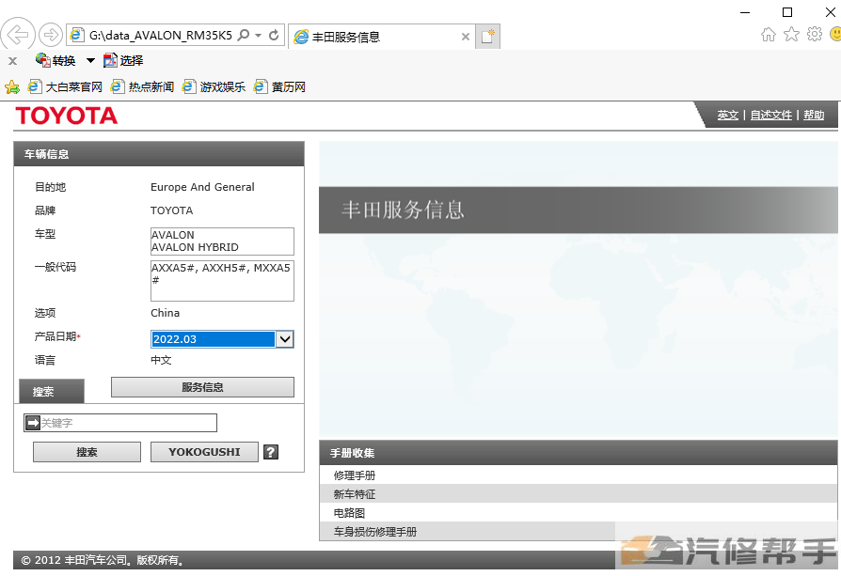The width and height of the screenshot is (841, 576).
Task: Select AVALON in the 车型 list
Action: 173,235
